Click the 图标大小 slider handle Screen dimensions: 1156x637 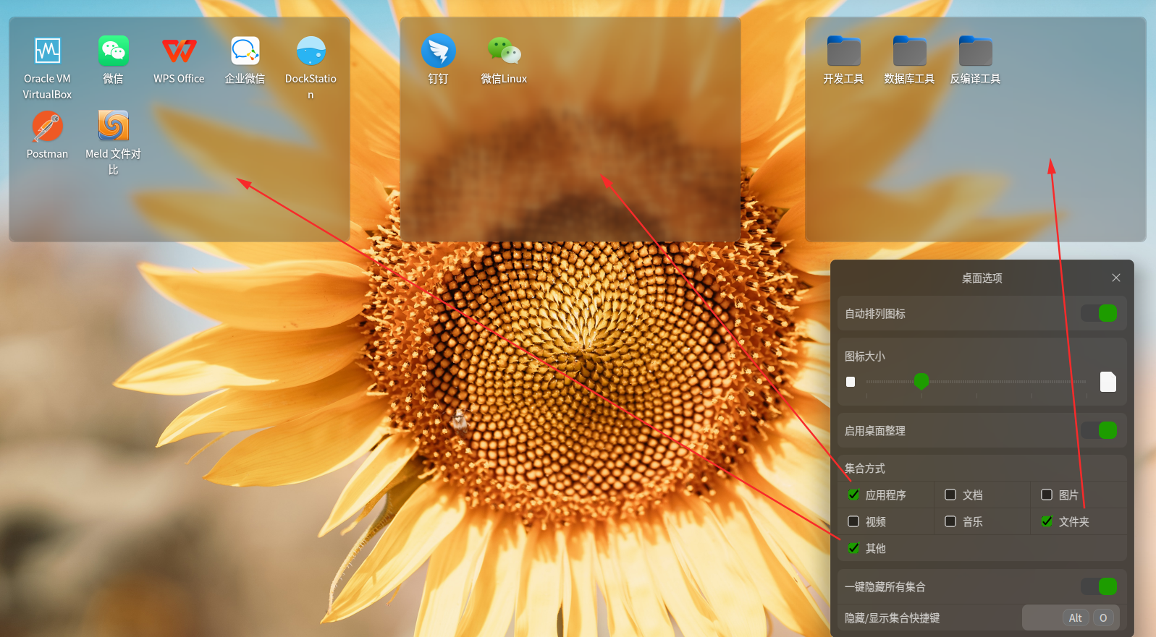coord(921,381)
